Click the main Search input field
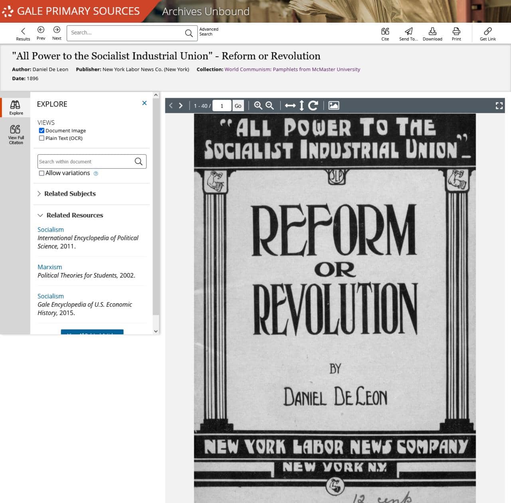511x503 pixels. (126, 33)
